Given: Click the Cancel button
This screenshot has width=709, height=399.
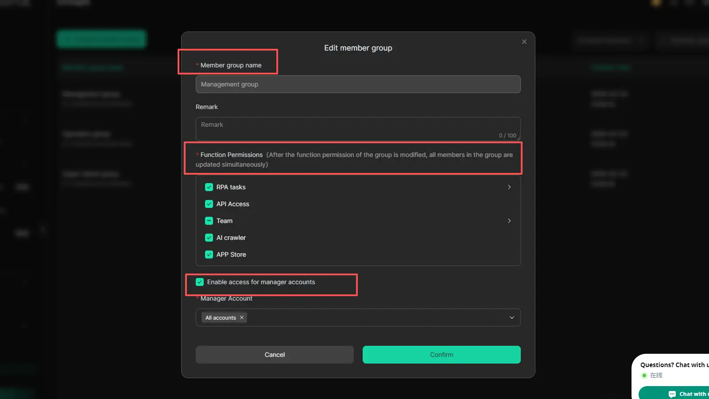Looking at the screenshot, I should point(275,355).
